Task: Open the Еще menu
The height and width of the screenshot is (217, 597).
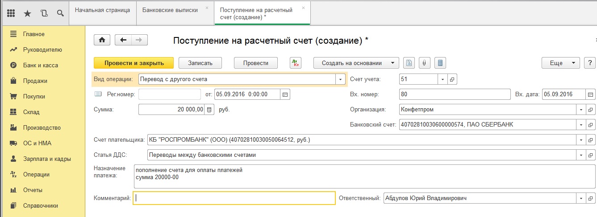Action: [560, 63]
